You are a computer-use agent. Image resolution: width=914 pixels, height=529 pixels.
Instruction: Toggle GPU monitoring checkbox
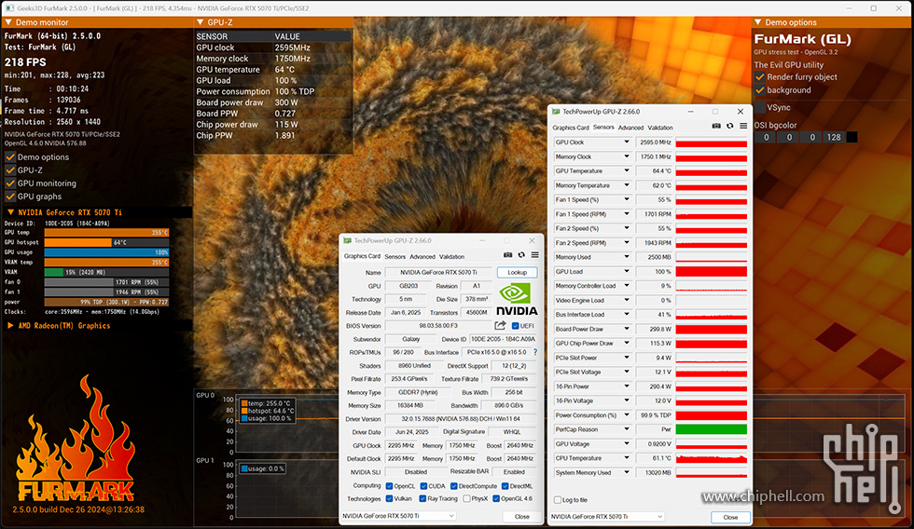pos(10,183)
